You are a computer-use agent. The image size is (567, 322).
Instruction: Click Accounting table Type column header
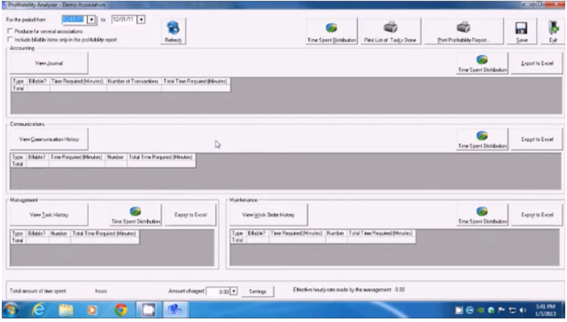coord(18,81)
